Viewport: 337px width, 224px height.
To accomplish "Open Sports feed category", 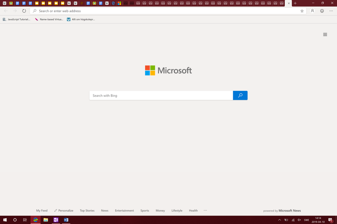I will coord(145,211).
